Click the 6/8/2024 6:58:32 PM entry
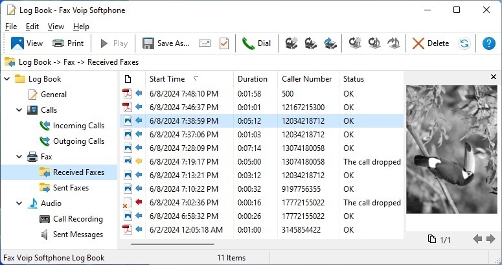This screenshot has height=265, width=502. (x=184, y=216)
